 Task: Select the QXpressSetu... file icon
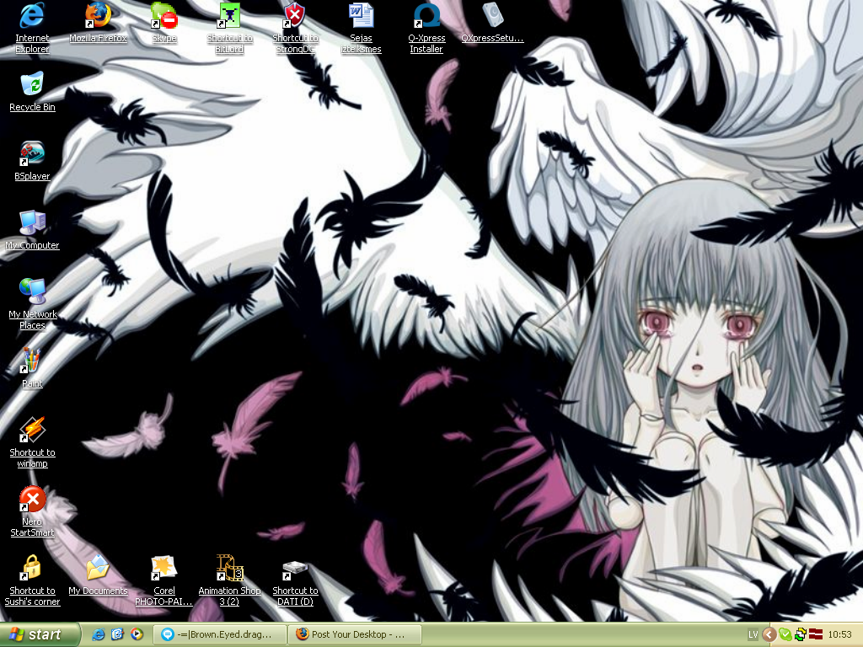pos(492,23)
